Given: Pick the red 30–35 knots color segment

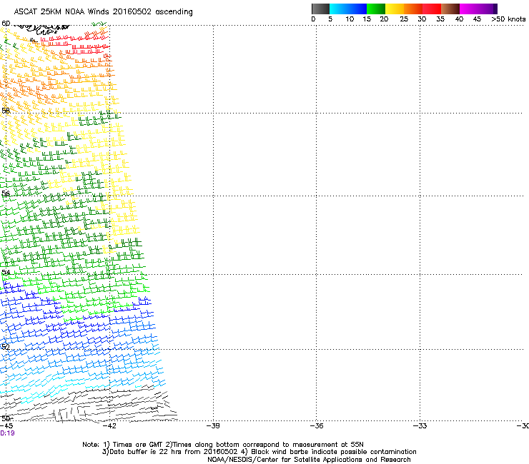Looking at the screenshot, I should click(432, 9).
